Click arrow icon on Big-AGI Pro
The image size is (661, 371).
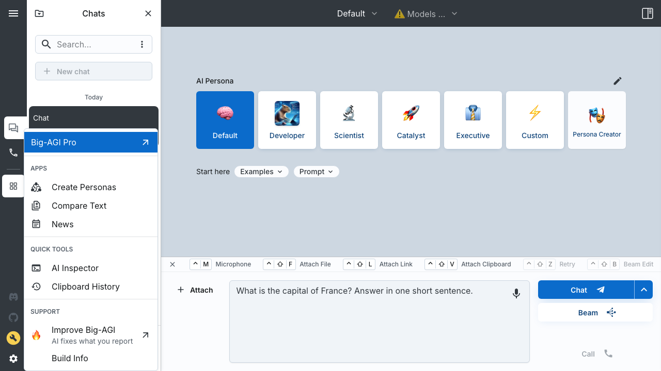point(146,142)
